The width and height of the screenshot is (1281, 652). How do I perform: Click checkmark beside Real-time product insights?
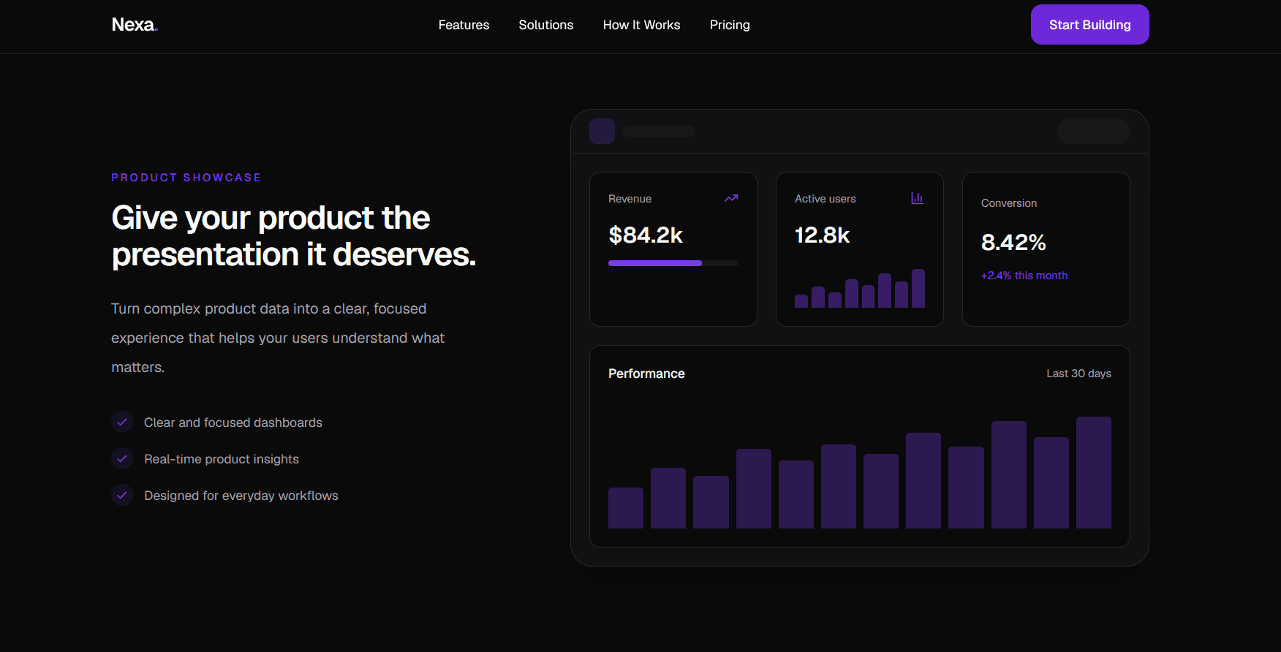[x=122, y=458]
